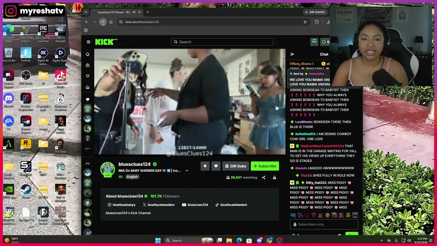Select the Epic Games Launcher desktop icon
Screen dimensions: 437x246
[x=43, y=33]
